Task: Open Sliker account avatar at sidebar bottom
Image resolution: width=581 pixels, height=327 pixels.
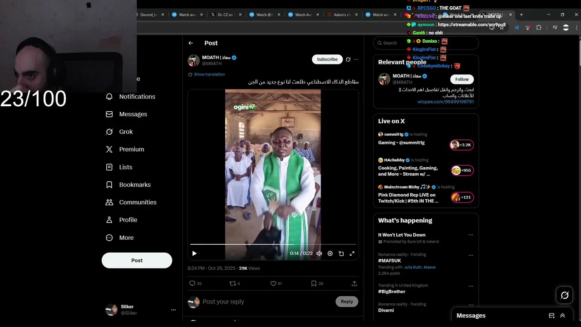Action: 111,310
